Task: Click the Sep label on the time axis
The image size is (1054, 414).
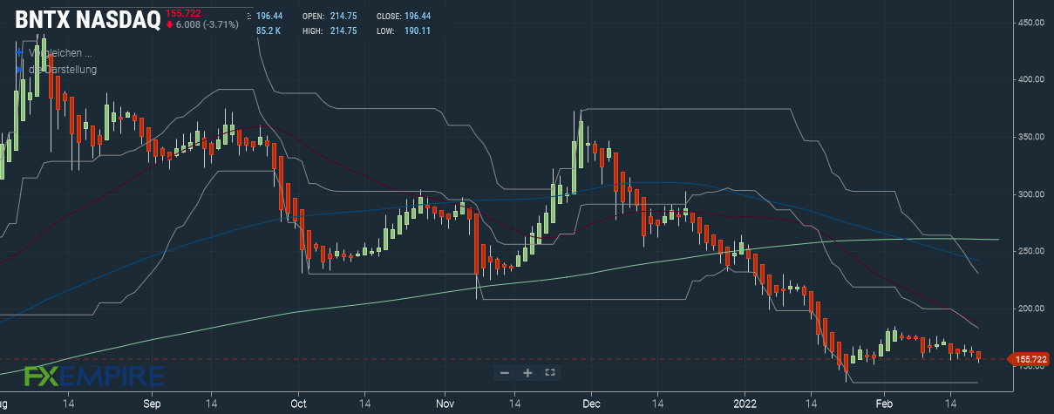Action: [x=152, y=404]
